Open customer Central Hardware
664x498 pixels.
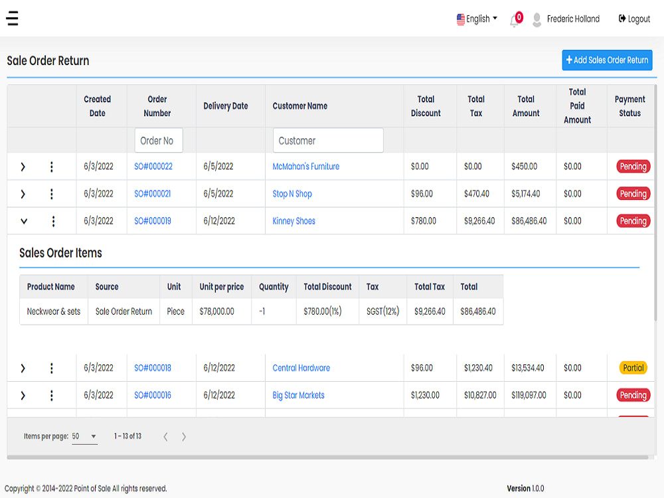point(301,368)
